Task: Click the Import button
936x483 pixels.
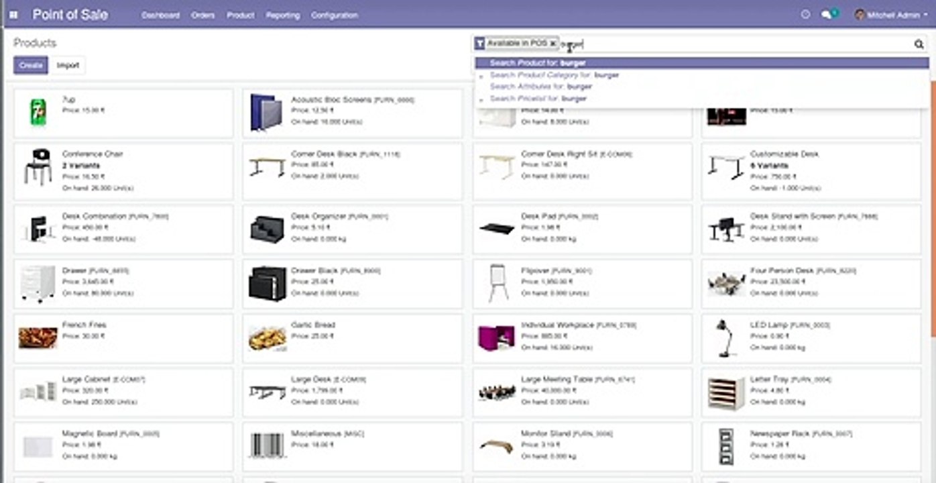Action: [x=68, y=65]
